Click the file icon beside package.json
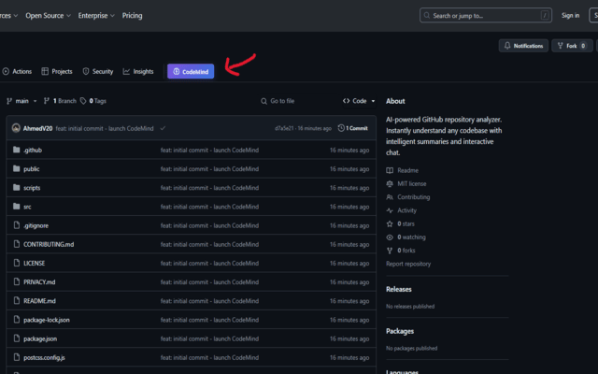This screenshot has width=598, height=374. point(17,338)
